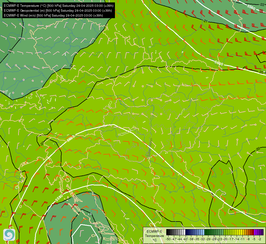Click the swirl weather logo icon
Viewport: 266px width, 244px height.
9,235
